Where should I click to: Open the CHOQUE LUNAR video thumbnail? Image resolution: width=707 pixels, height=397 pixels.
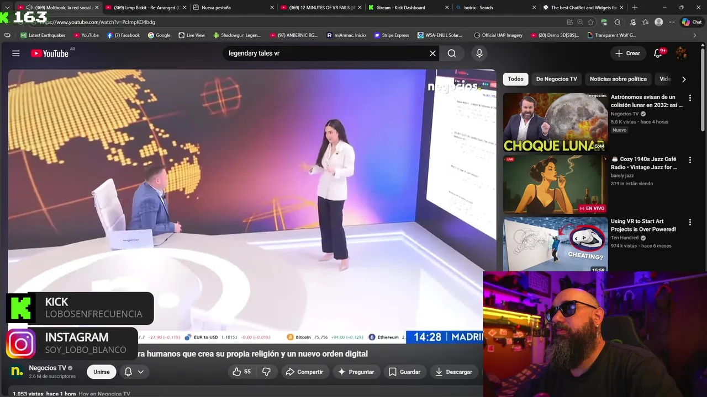pyautogui.click(x=555, y=122)
